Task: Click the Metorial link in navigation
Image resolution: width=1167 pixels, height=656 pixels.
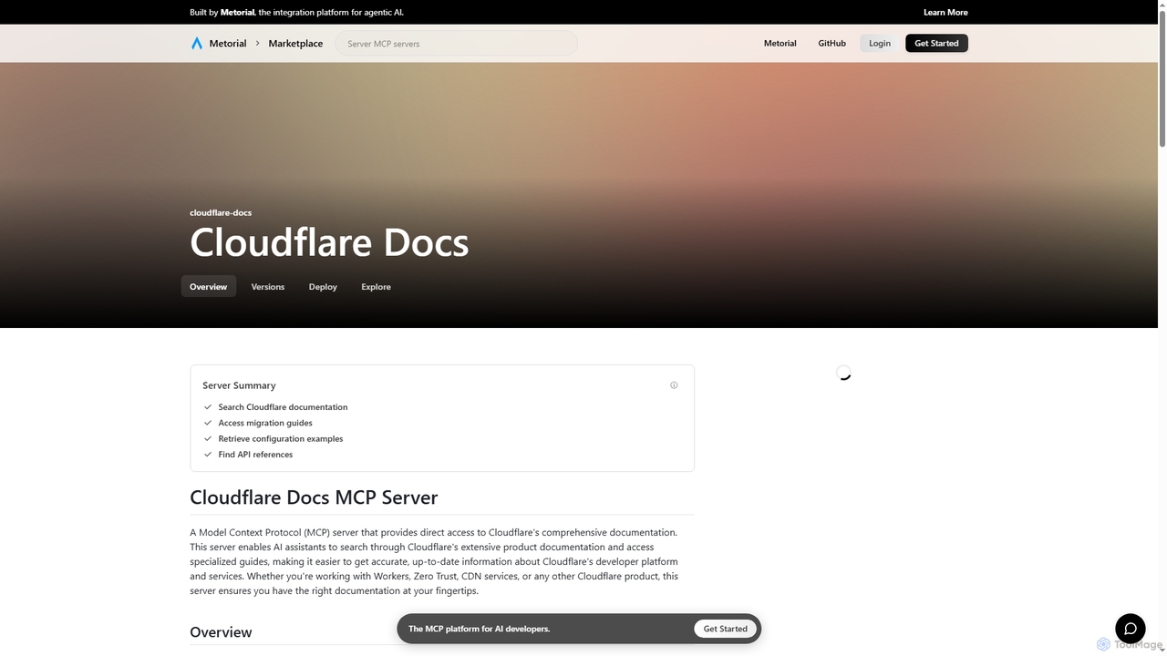Action: (780, 44)
